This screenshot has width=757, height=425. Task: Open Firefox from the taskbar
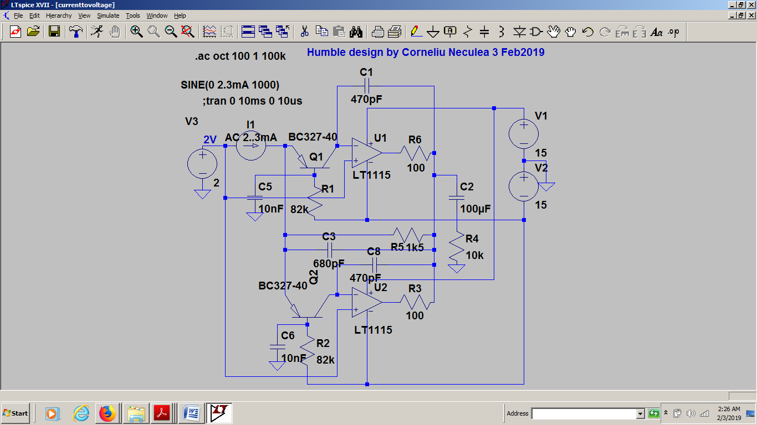click(108, 413)
